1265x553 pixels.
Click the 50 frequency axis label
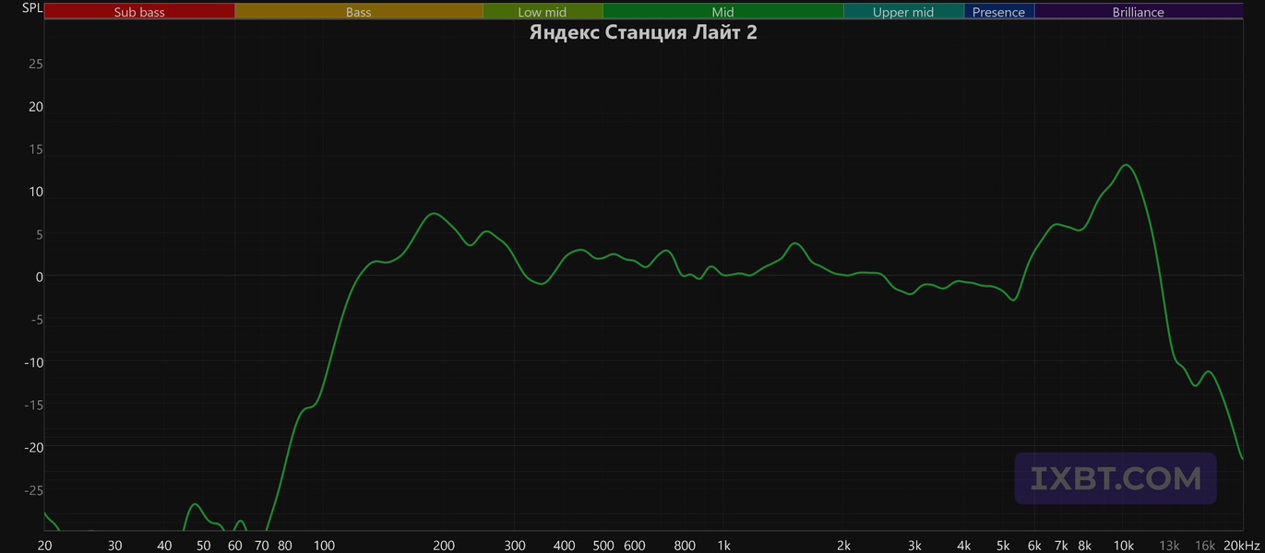[204, 545]
